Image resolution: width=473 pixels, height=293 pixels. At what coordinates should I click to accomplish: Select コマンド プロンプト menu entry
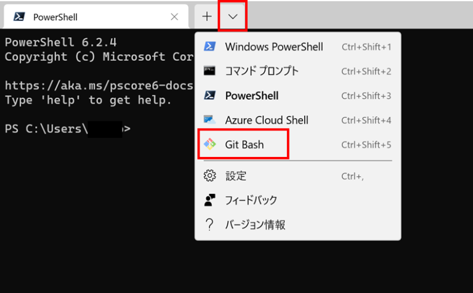point(262,71)
